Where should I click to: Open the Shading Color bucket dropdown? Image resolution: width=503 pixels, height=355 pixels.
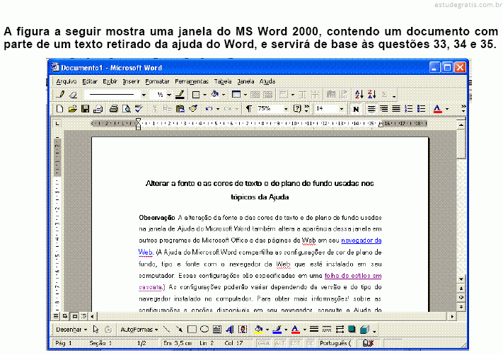(x=224, y=95)
